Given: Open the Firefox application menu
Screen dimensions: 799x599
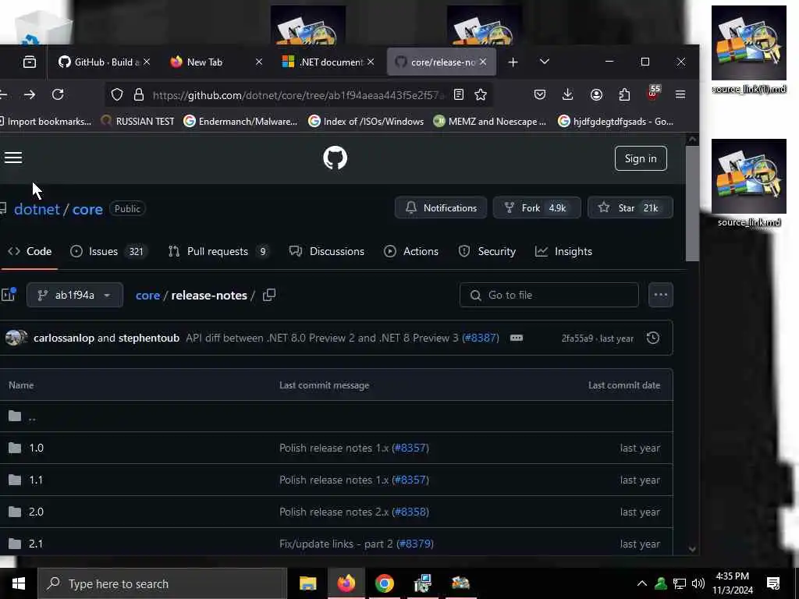Looking at the screenshot, I should [x=680, y=94].
